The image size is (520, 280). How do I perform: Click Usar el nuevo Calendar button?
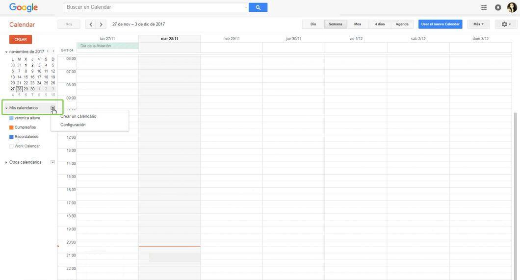pos(440,24)
